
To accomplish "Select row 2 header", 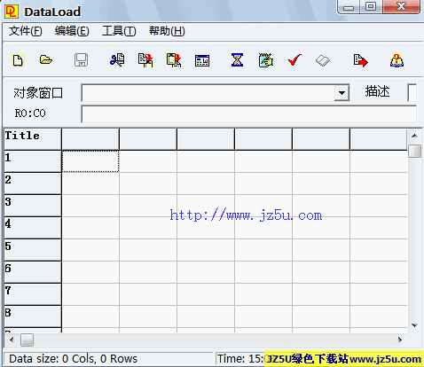I will point(33,183).
